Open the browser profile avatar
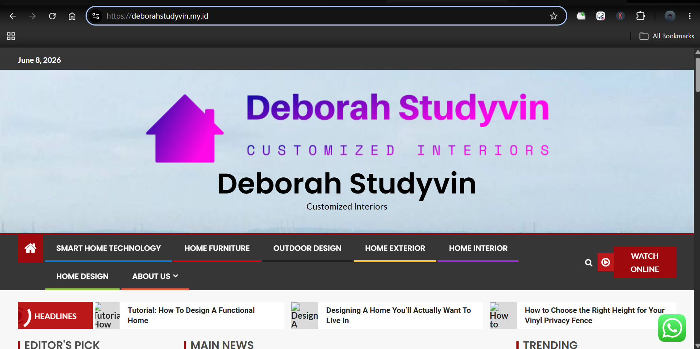Screen dimensions: 700x349 pyautogui.click(x=670, y=16)
